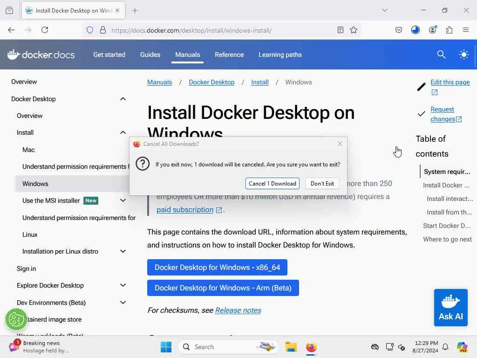Open the top Overview sidebar item
Viewport: 477px width, 358px height.
point(24,82)
